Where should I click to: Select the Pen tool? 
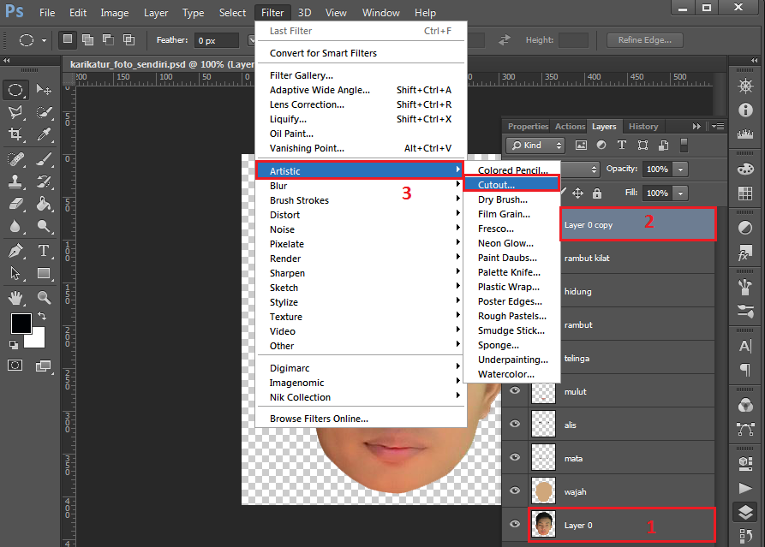15,251
